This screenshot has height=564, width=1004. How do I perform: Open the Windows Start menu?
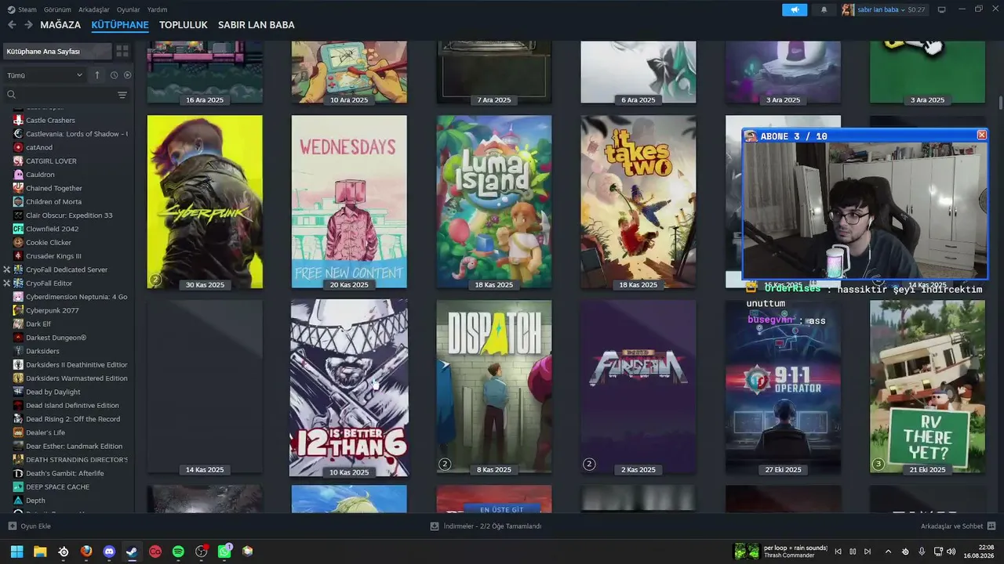(16, 551)
